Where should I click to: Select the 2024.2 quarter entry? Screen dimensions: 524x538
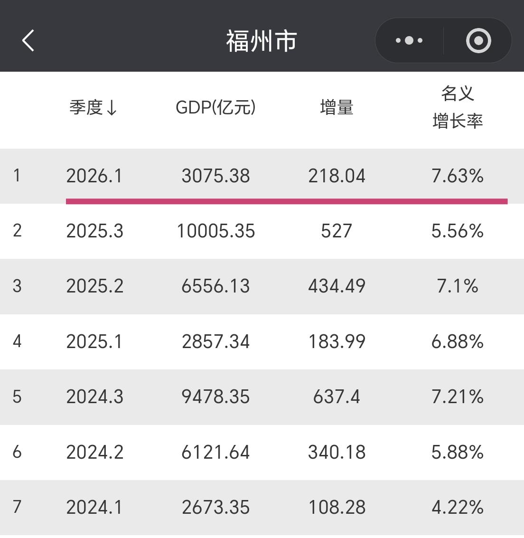[95, 452]
